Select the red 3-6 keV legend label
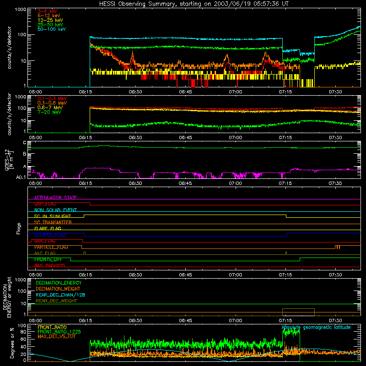This screenshot has height=366, width=366. 48,11
